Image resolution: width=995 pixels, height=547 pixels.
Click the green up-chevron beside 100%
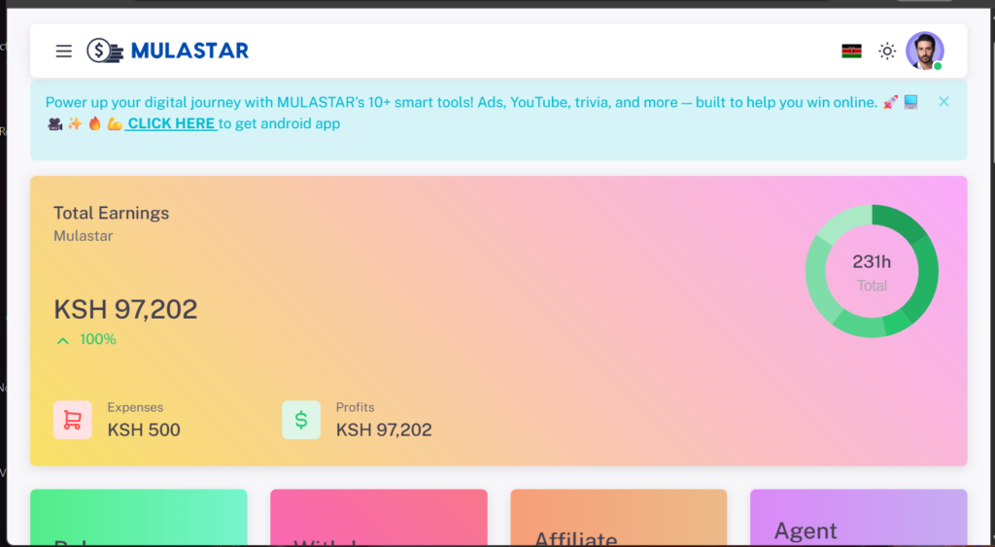[63, 340]
